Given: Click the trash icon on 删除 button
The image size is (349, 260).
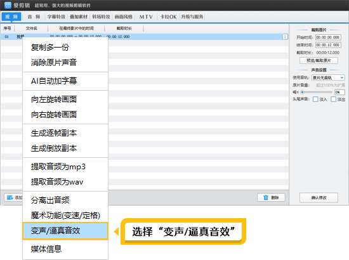Looking at the screenshot, I should (266, 197).
